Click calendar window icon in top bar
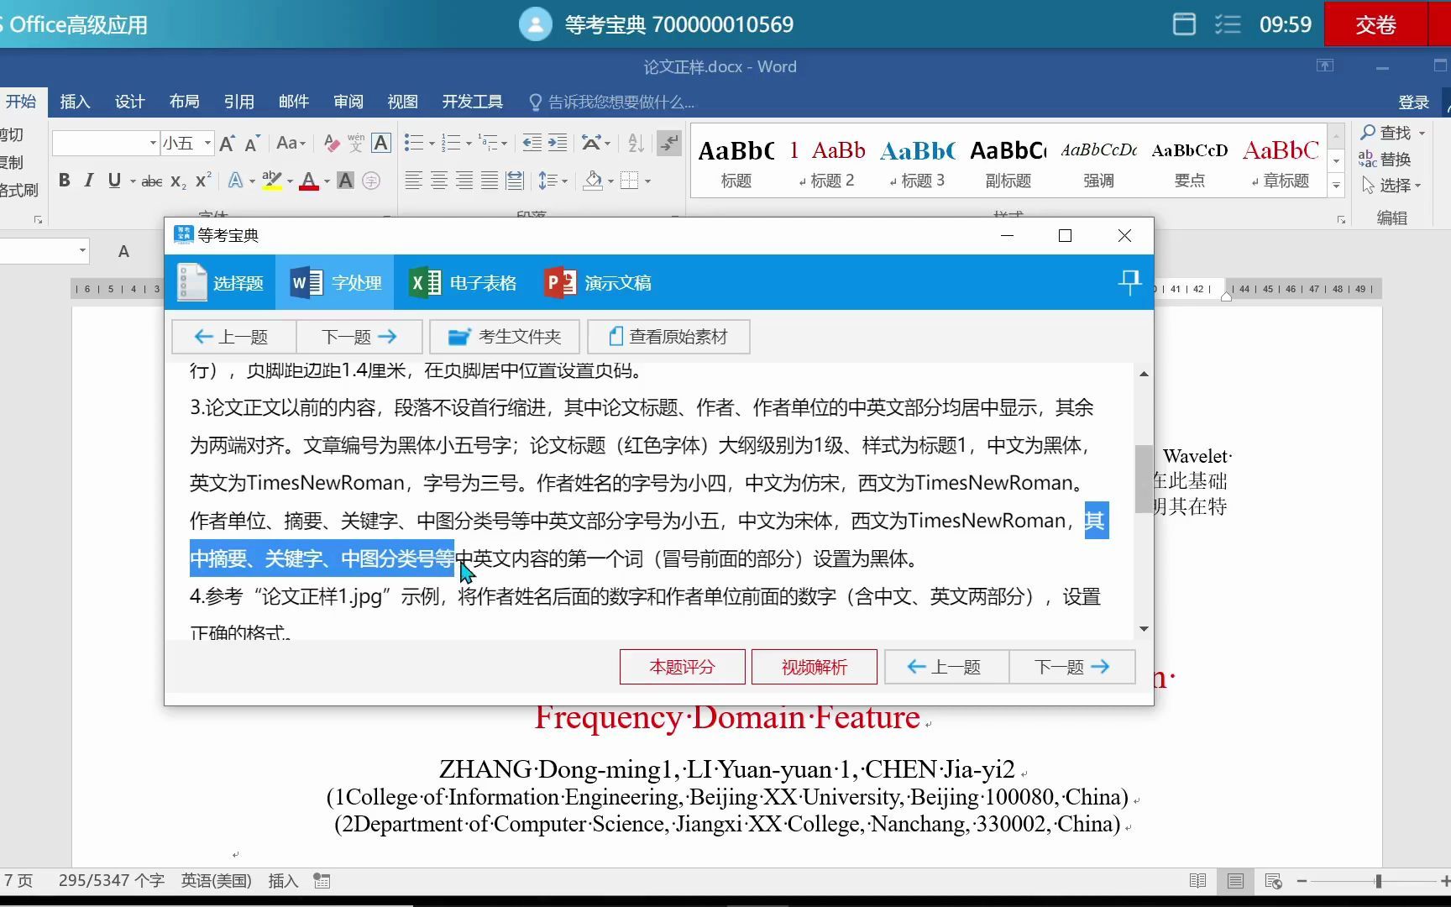Screen dimensions: 1451x907 pos(1184,24)
